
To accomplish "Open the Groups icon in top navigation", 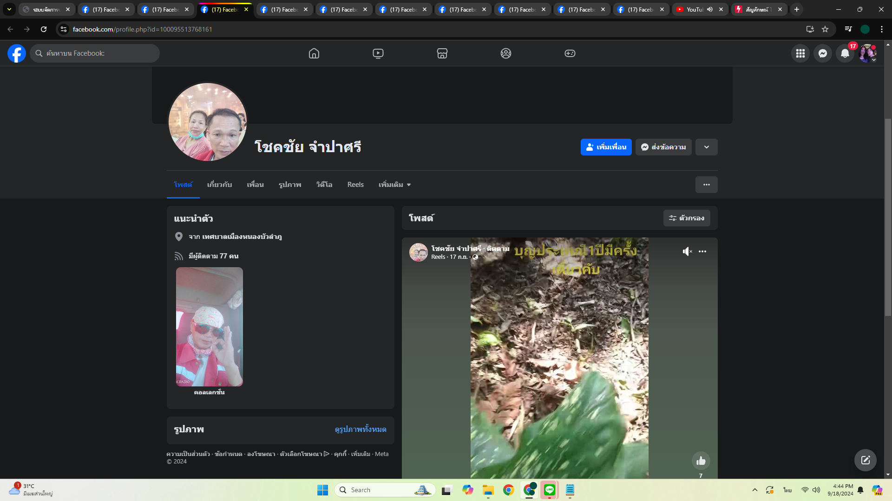I will pos(506,53).
